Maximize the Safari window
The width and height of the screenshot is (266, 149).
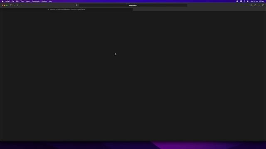pos(7,5)
